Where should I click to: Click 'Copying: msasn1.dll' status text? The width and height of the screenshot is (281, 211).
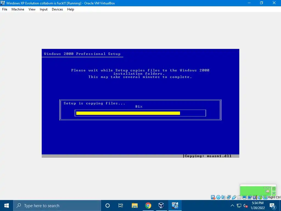(208, 156)
